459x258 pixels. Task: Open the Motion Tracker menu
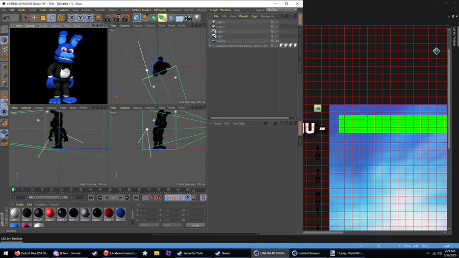click(141, 10)
